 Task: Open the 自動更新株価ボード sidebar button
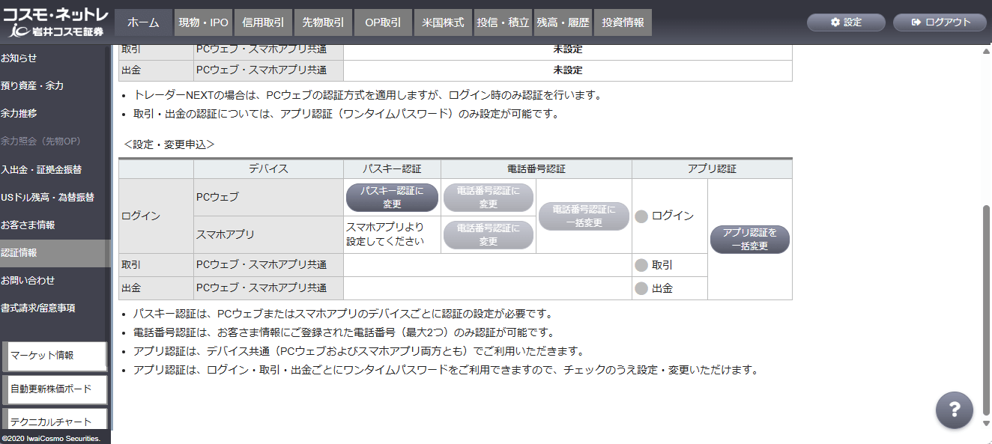click(57, 389)
